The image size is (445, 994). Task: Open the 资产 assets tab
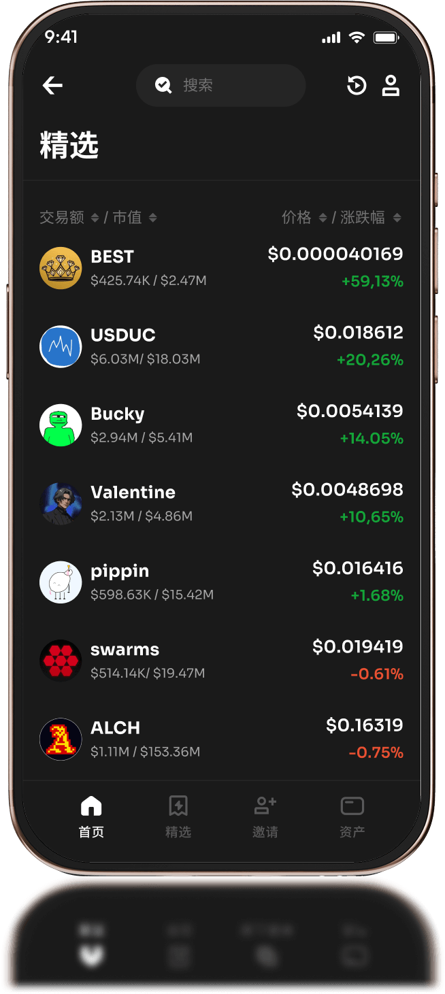click(x=352, y=817)
